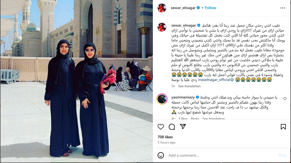Click the 5 hours ago timestamp
Viewport: 291px width, 163px height.
pyautogui.click(x=167, y=142)
